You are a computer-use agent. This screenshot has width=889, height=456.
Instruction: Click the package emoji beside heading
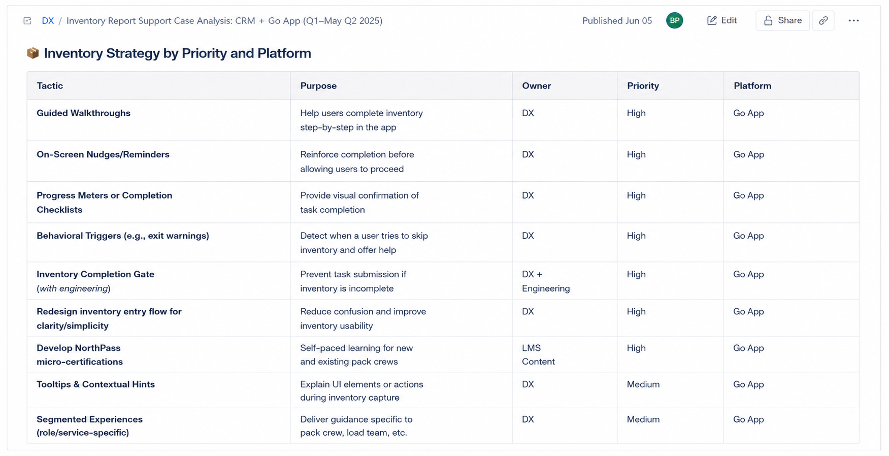click(x=33, y=53)
